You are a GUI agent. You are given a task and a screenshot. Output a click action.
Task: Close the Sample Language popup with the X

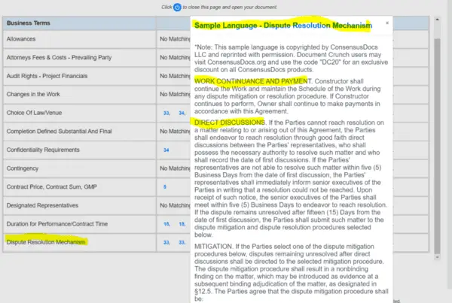click(x=387, y=23)
